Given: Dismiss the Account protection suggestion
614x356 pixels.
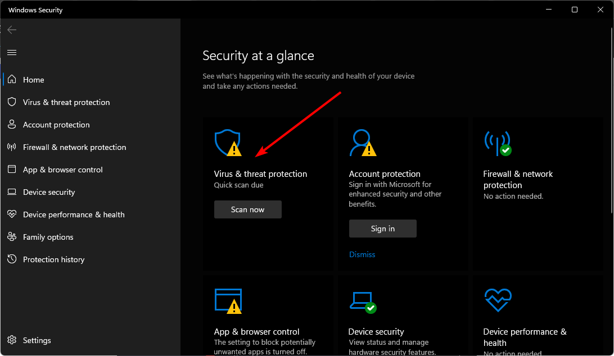Looking at the screenshot, I should click(x=362, y=254).
